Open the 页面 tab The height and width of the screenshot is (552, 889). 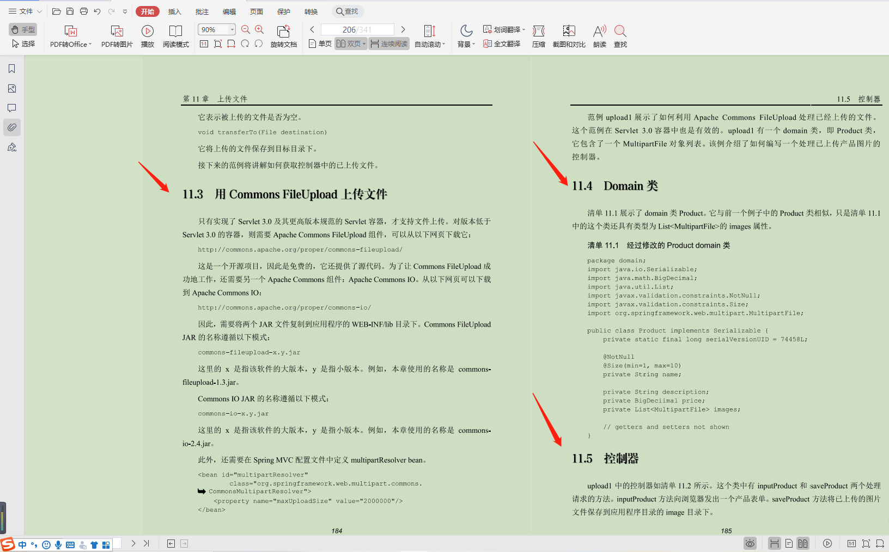click(x=257, y=11)
